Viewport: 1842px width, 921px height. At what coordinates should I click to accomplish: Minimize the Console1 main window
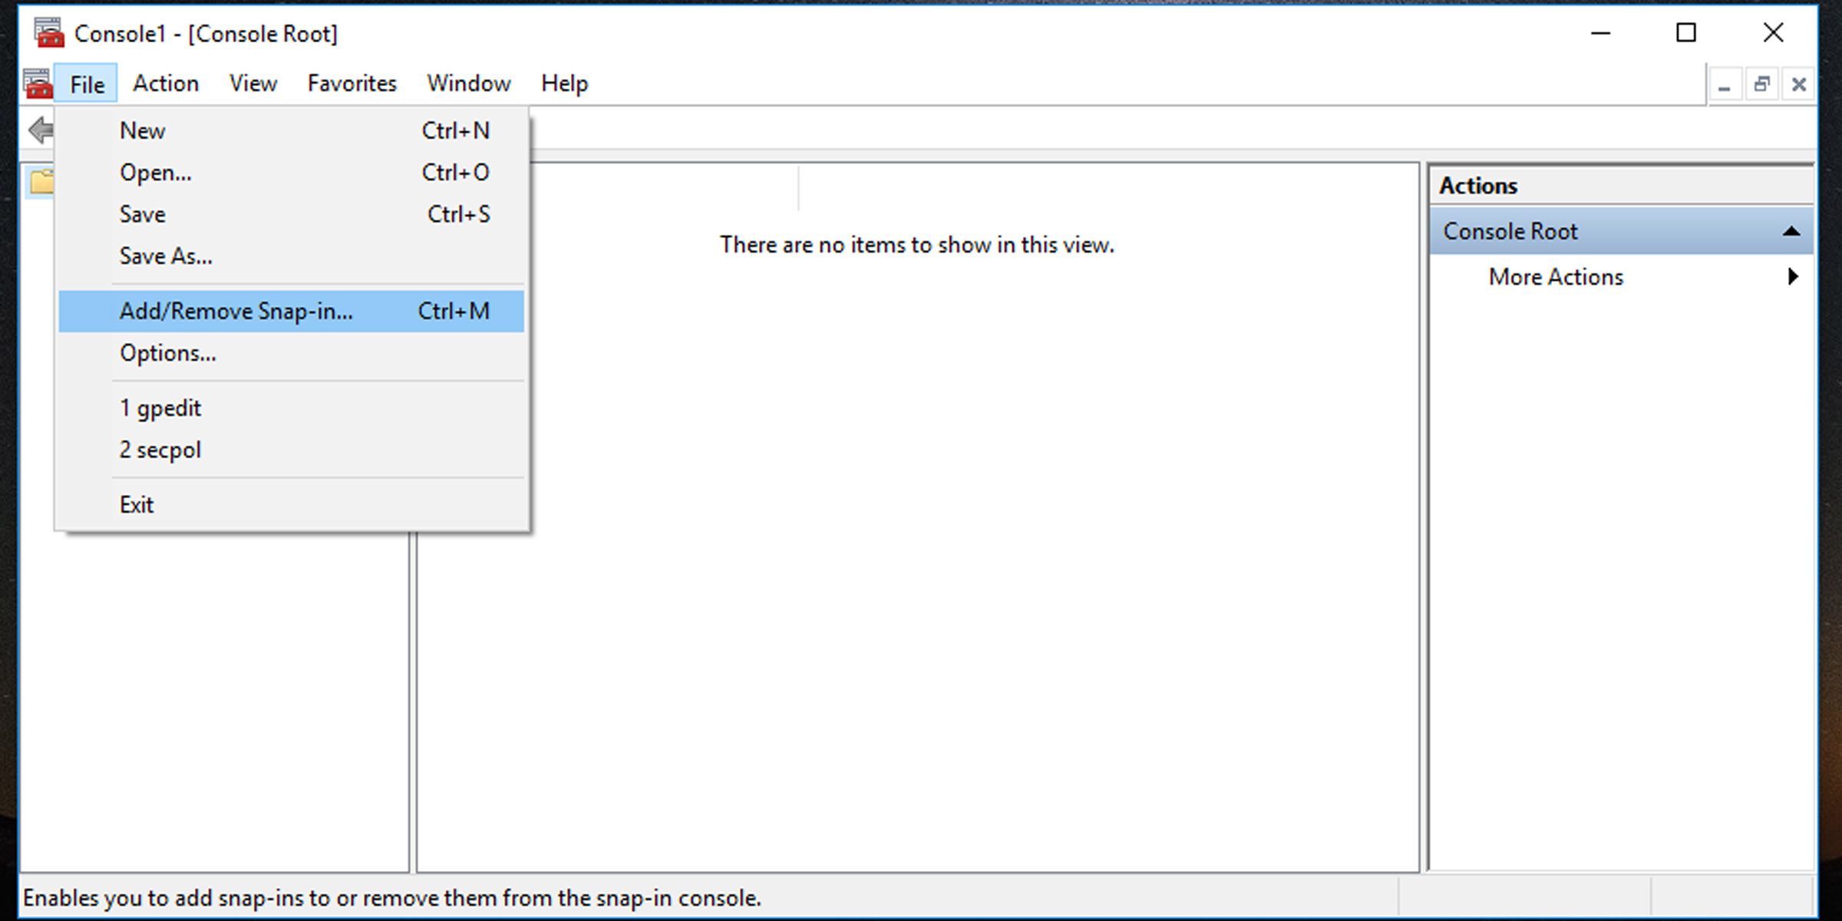pos(1600,33)
